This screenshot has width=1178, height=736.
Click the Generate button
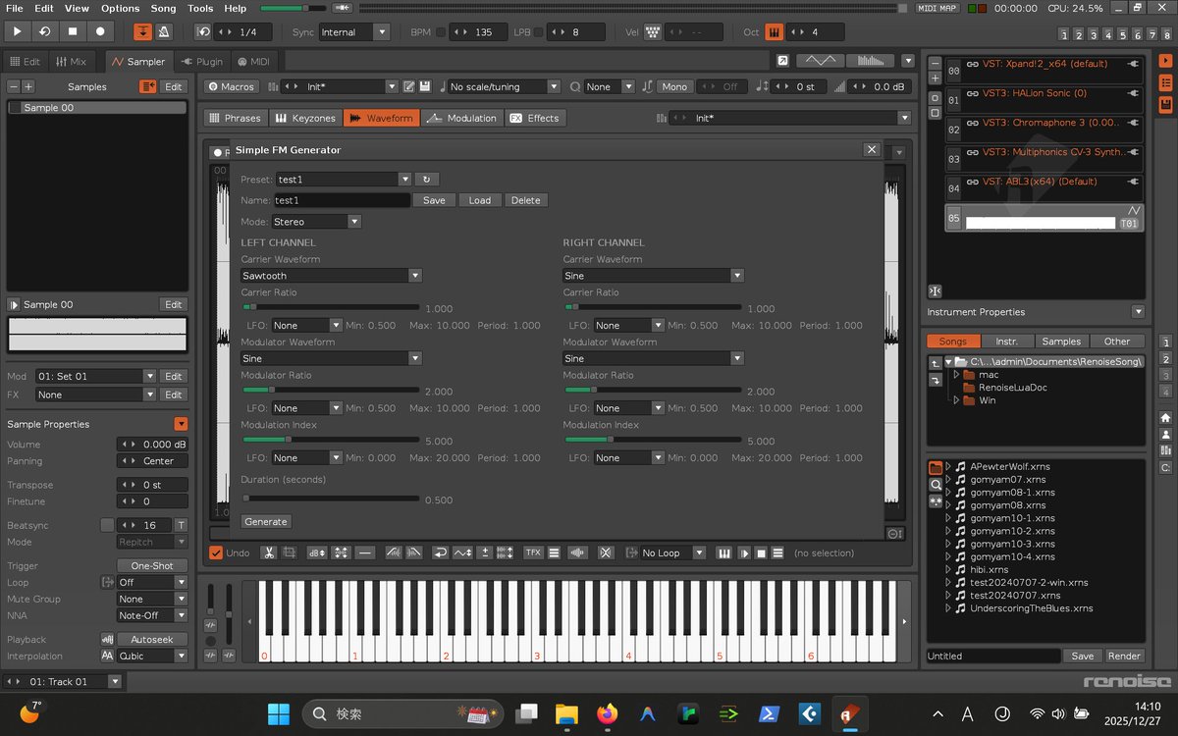(265, 521)
